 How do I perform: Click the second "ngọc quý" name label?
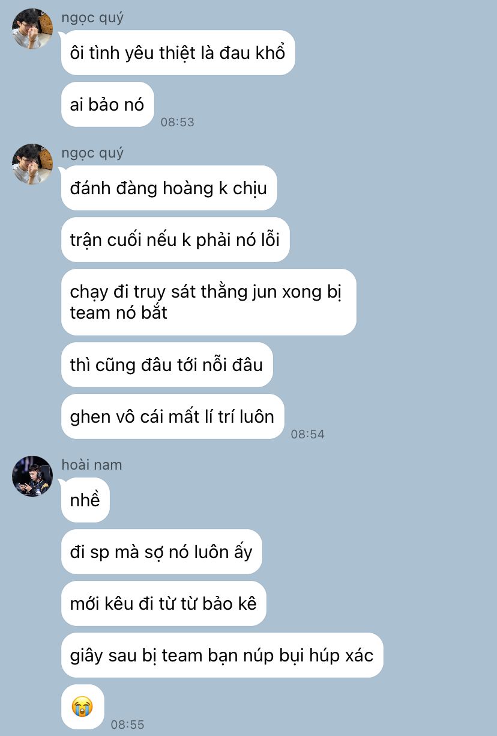pos(92,153)
